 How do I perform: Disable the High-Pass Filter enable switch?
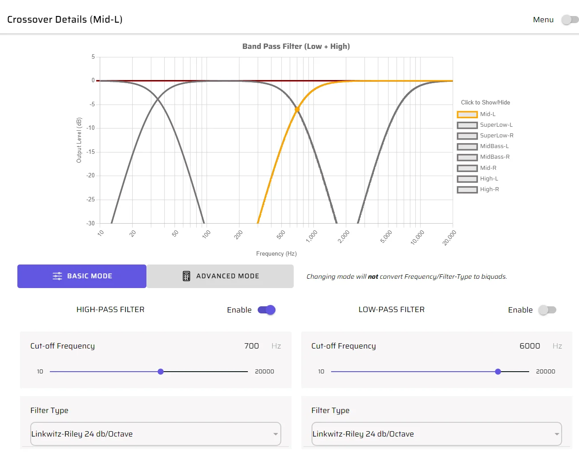pos(267,310)
